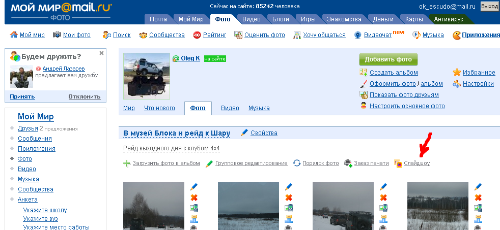
Task: Accept friend request via Принять link
Action: [x=22, y=96]
